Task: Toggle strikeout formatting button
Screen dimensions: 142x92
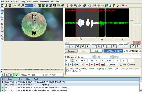Action: [x=77, y=65]
